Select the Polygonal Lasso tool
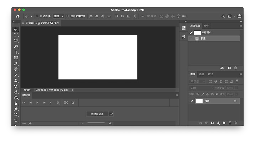Image resolution: width=255 pixels, height=141 pixels. pos(16,41)
